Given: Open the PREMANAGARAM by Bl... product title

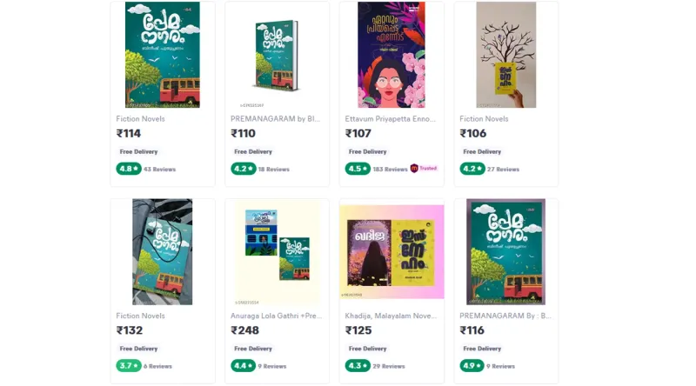Looking at the screenshot, I should coord(275,119).
